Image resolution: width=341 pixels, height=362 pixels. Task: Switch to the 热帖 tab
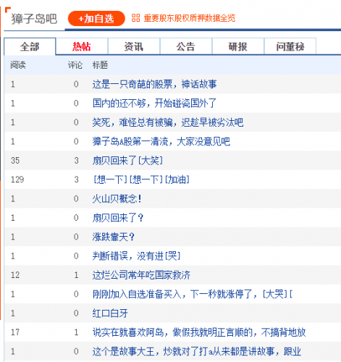click(82, 46)
